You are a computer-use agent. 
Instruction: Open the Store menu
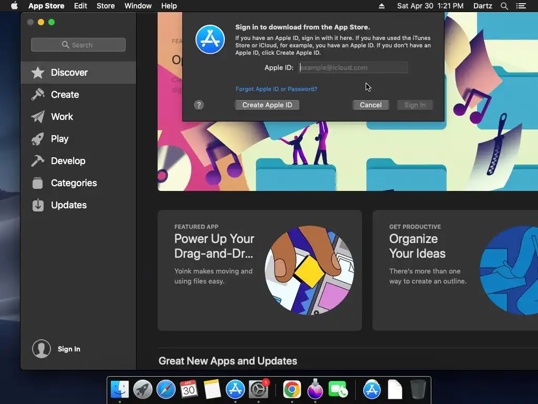coord(106,6)
